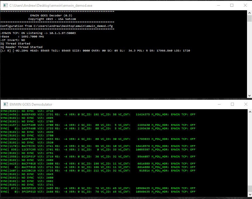This screenshot has height=199, width=252.
Task: Click the sync word '0AC7EC3C'
Action: pyautogui.click(x=29, y=146)
